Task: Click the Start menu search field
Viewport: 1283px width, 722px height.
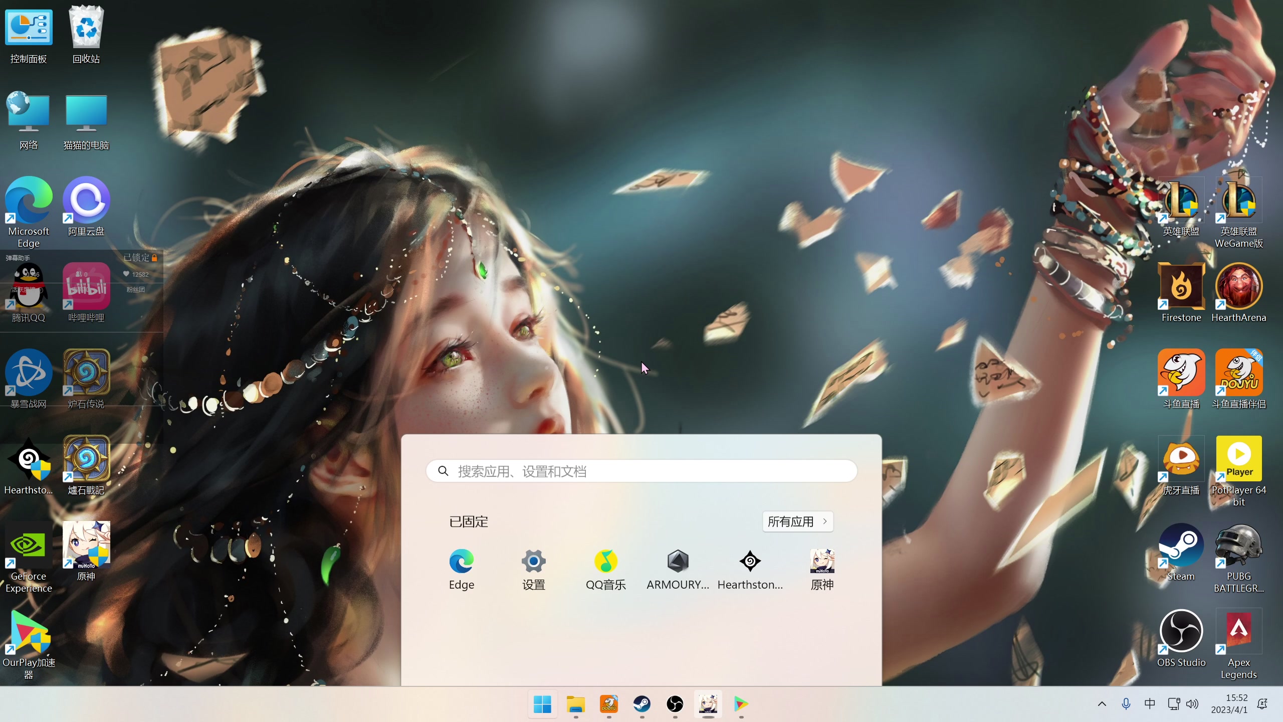Action: [x=641, y=471]
